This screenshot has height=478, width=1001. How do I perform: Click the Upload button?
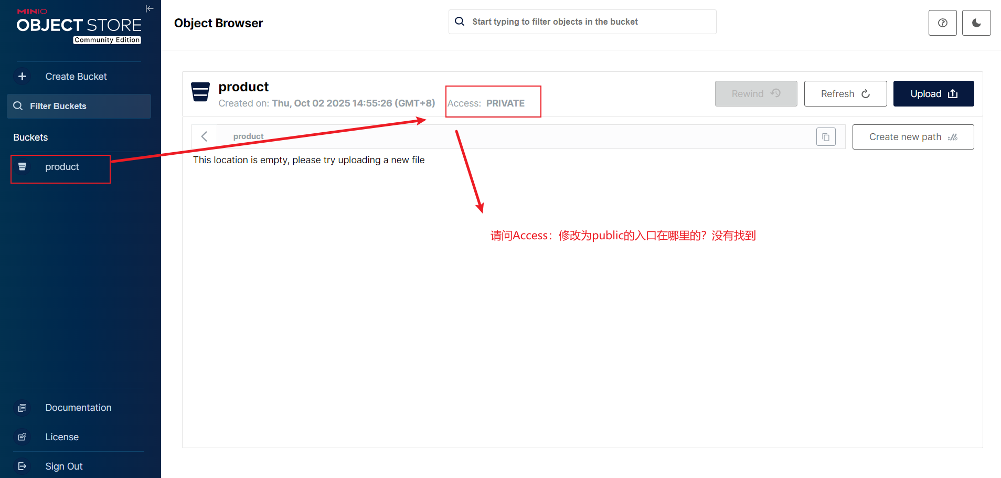coord(934,94)
